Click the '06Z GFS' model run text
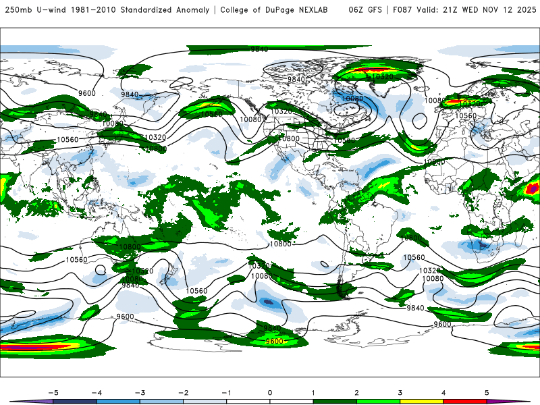 click(365, 10)
